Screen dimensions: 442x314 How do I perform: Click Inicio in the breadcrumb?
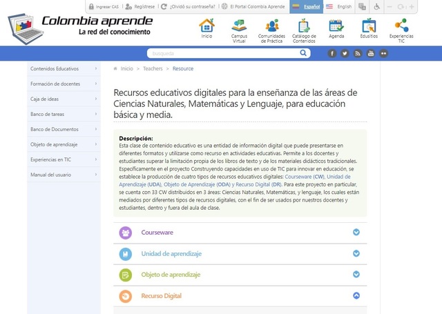pos(127,68)
